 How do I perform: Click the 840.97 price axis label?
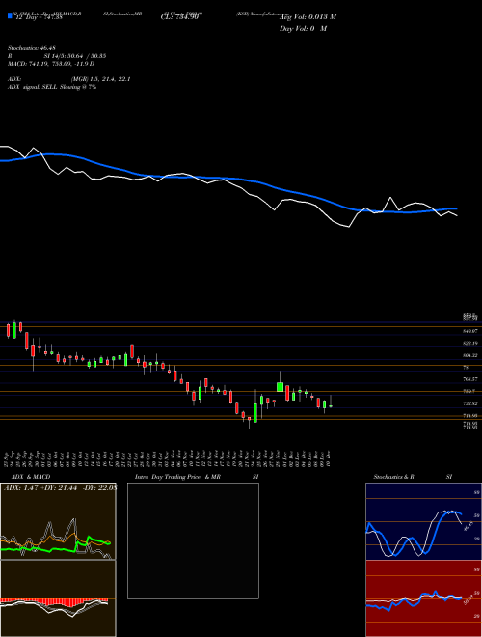pyautogui.click(x=470, y=331)
